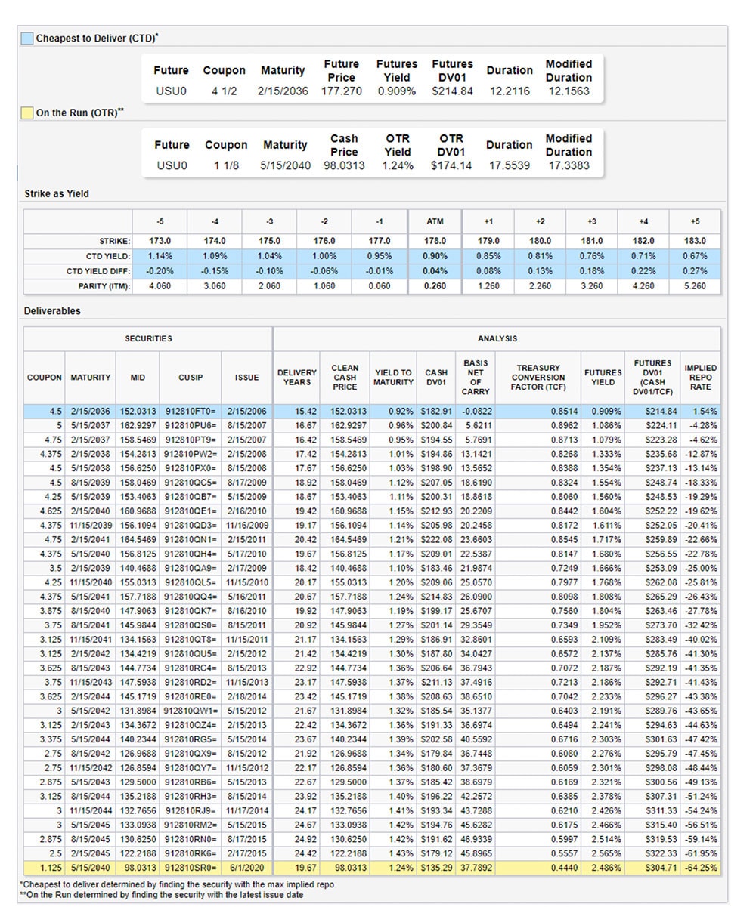Screen dimensions: 756x907
Task: Click CUSIP 912810PU6= in the deliverables table
Action: point(191,426)
